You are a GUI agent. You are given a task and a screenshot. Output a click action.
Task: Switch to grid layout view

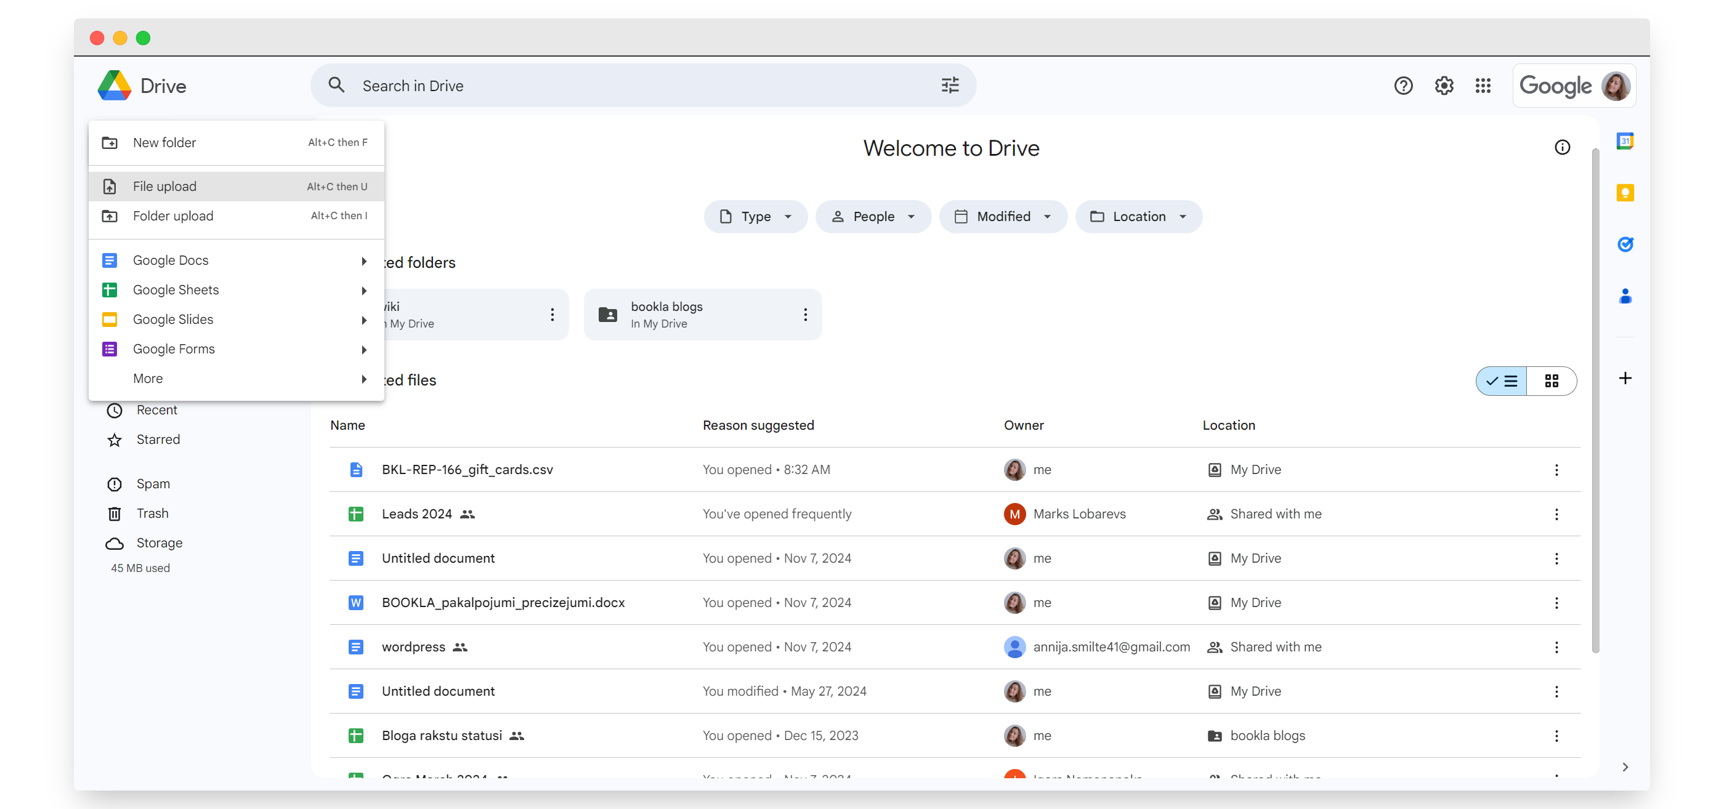[x=1552, y=382]
